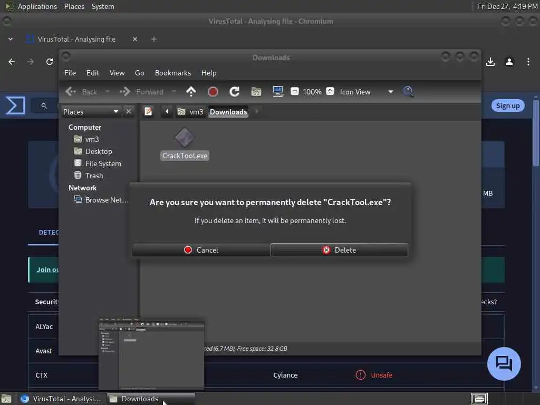Go up to parent folder arrow icon
The height and width of the screenshot is (405, 540).
point(191,92)
